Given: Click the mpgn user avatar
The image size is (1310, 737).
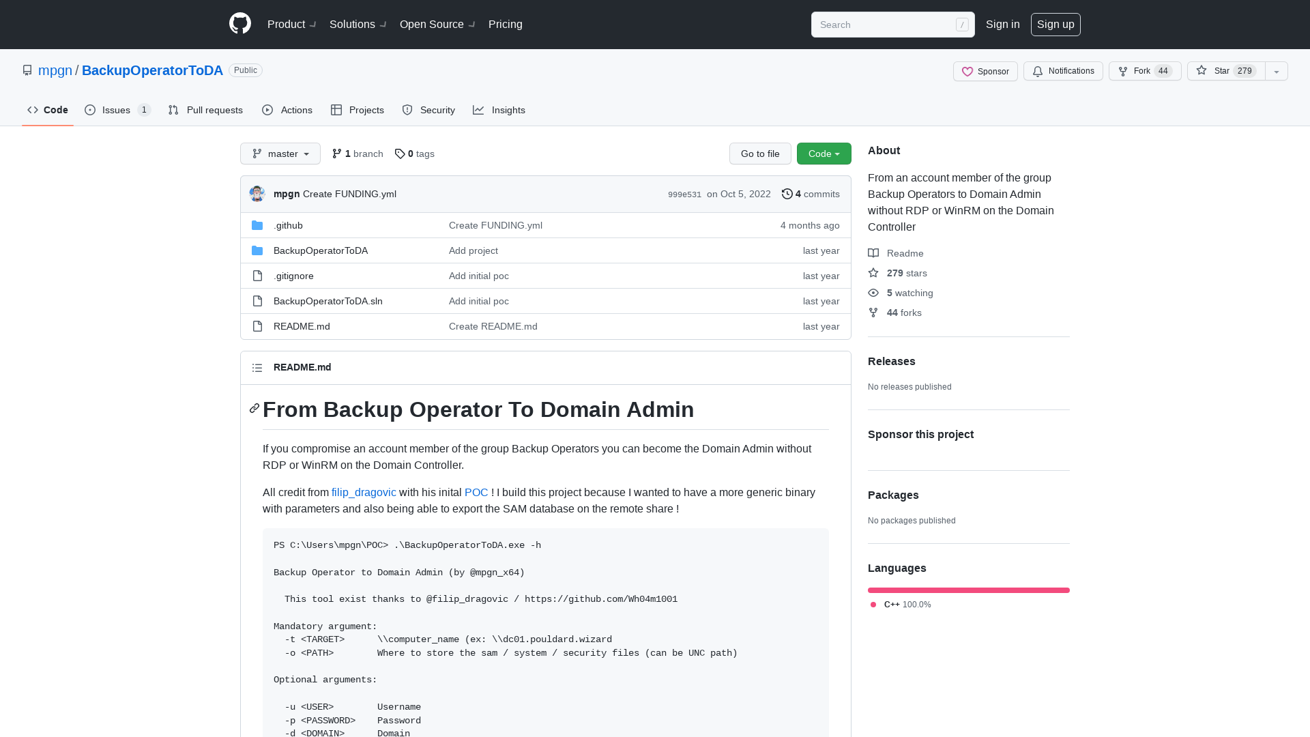Looking at the screenshot, I should pos(257,194).
